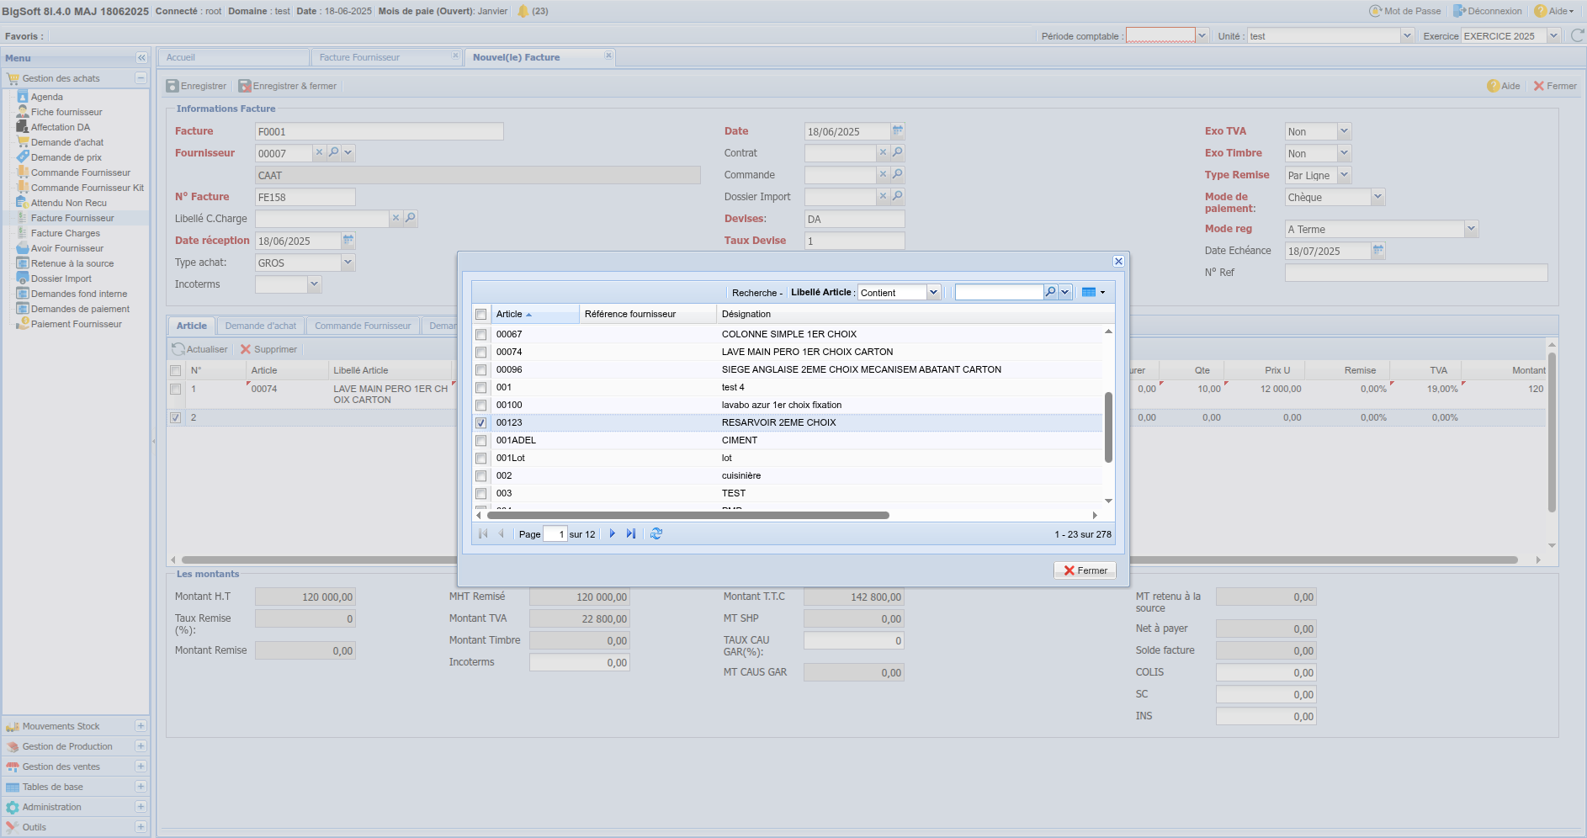Uncheck the box for invoice line 2
This screenshot has height=838, width=1587.
pyautogui.click(x=175, y=417)
